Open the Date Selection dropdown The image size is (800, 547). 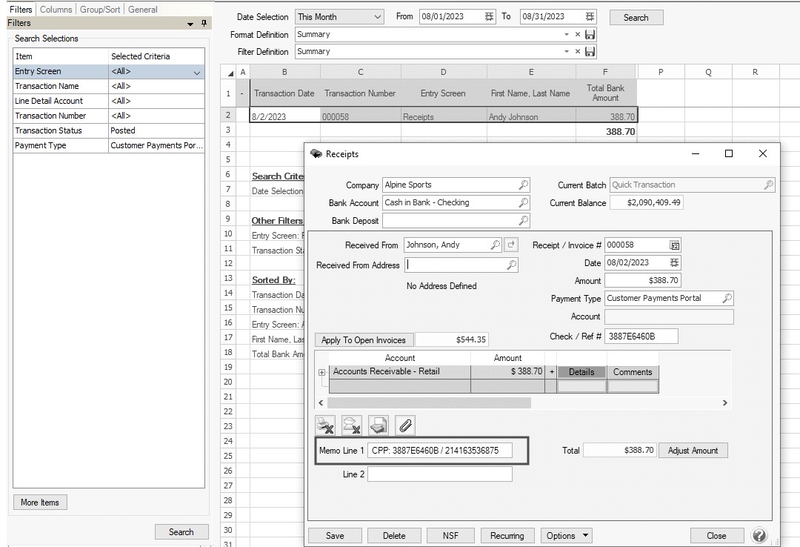(x=378, y=17)
